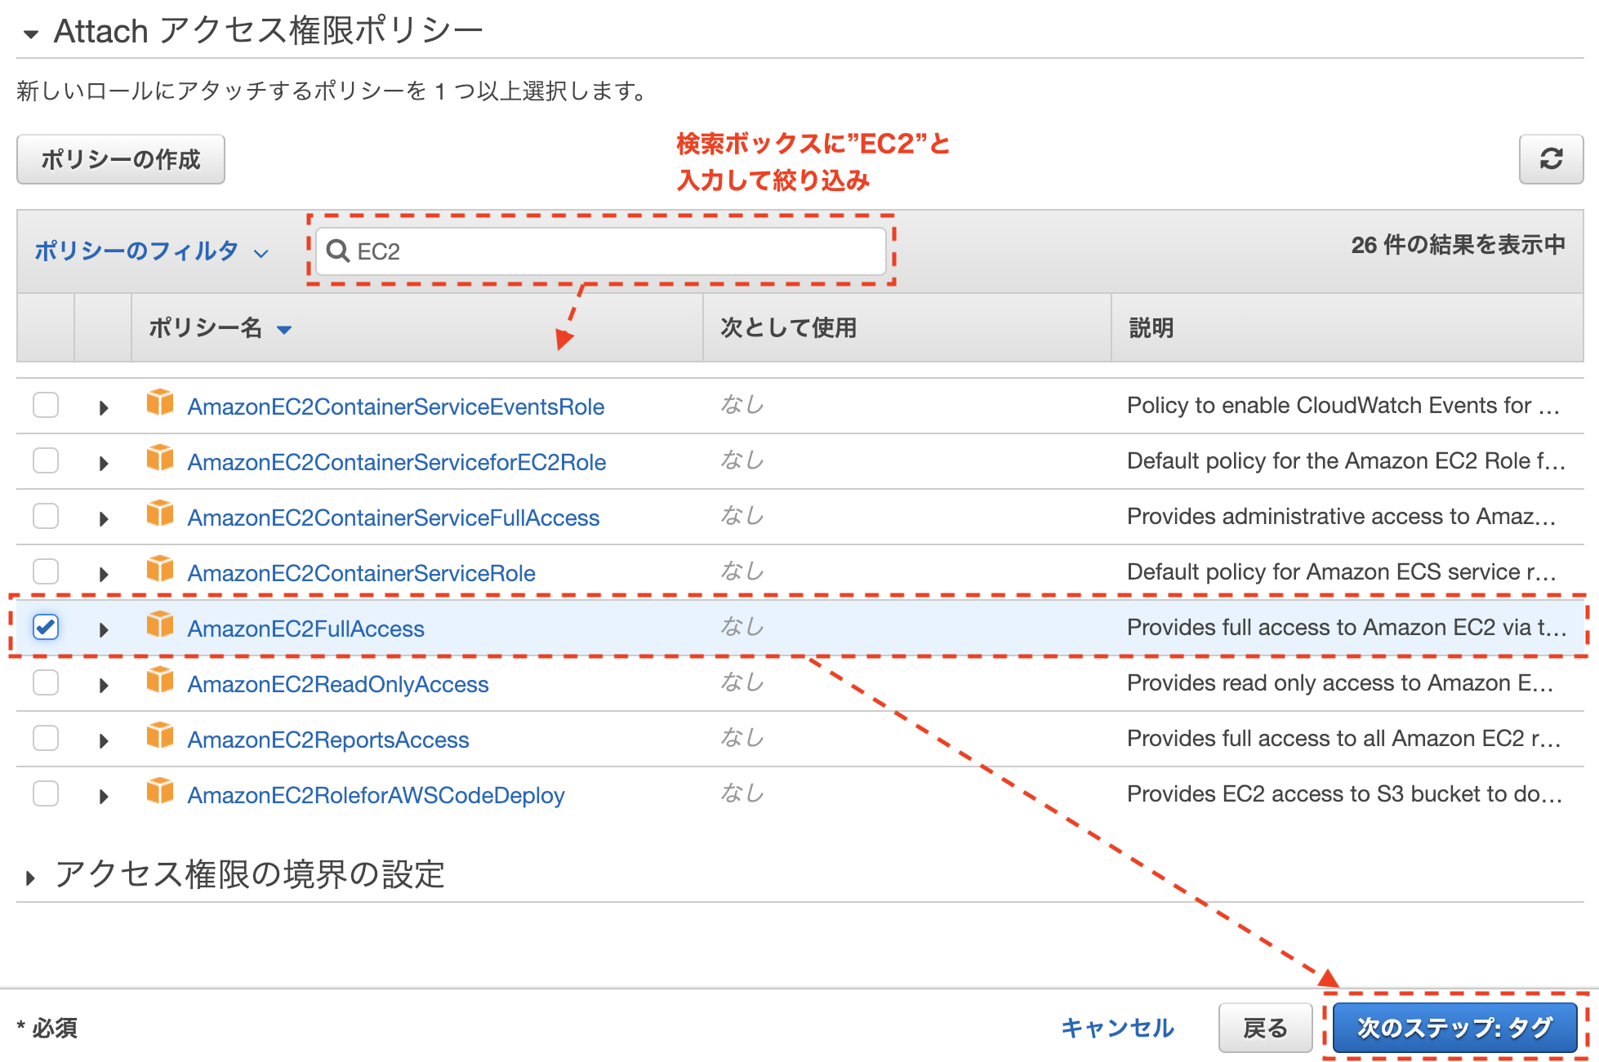Click the refresh results icon
1599x1062 pixels.
click(x=1551, y=159)
